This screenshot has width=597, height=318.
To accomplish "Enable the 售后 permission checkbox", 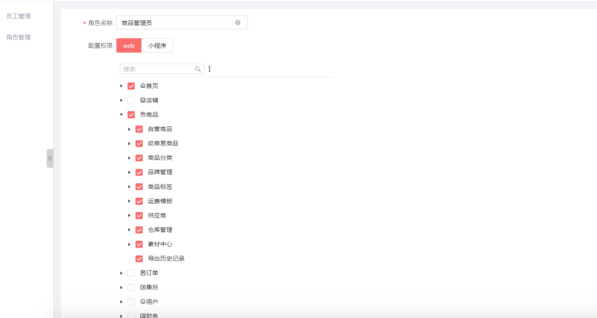I will click(x=131, y=287).
